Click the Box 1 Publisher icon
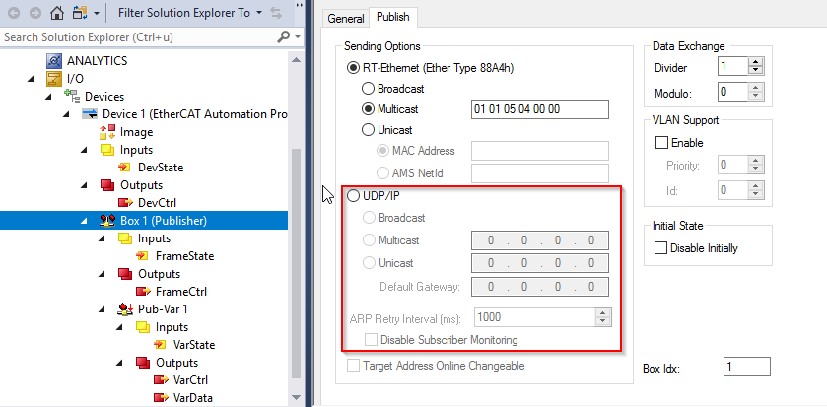This screenshot has width=827, height=407. (x=107, y=221)
